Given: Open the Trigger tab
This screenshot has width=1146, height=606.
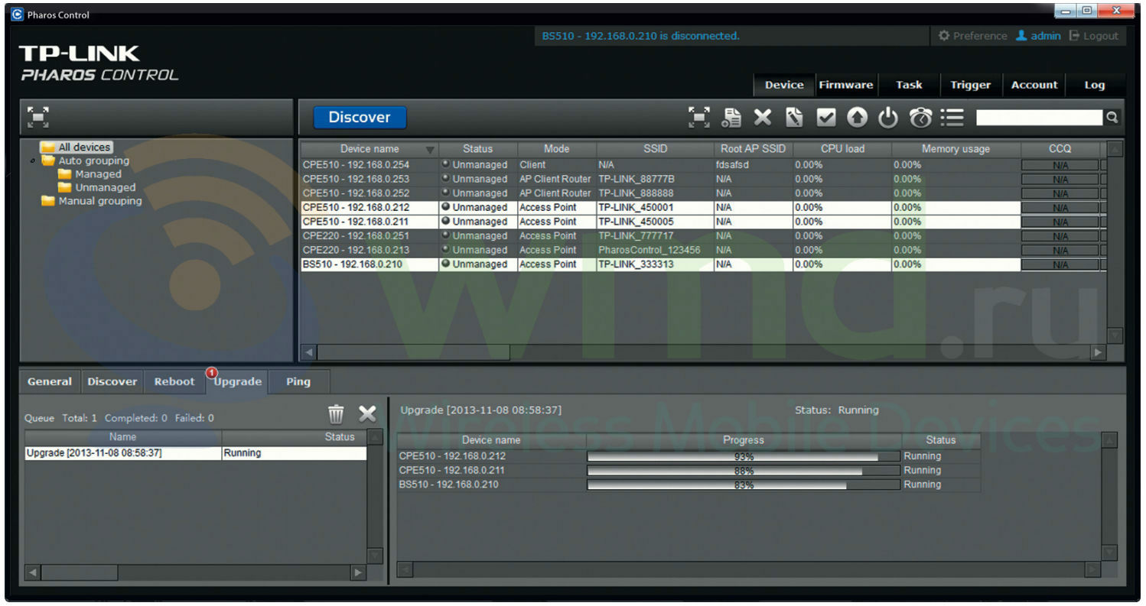Looking at the screenshot, I should [971, 85].
